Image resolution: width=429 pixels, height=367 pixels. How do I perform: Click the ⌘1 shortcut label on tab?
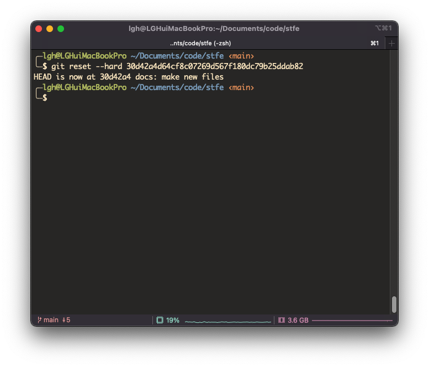(x=374, y=43)
